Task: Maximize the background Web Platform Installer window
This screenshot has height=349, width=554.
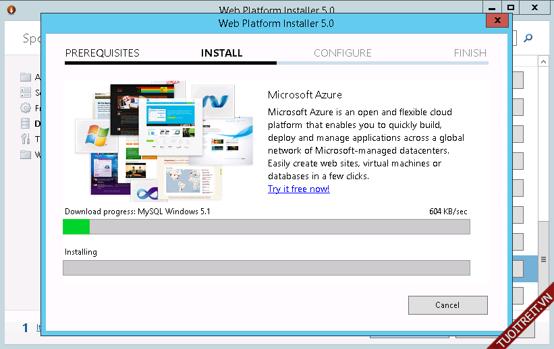Action: click(511, 7)
